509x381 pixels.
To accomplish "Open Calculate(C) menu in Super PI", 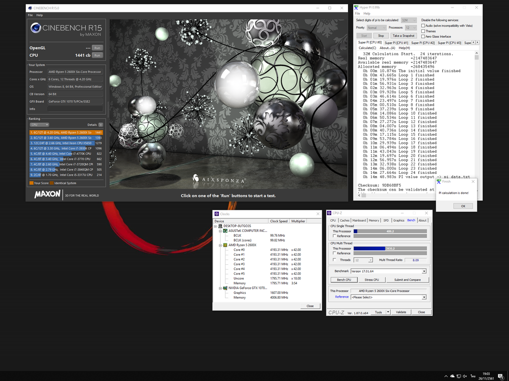I will 367,48.
